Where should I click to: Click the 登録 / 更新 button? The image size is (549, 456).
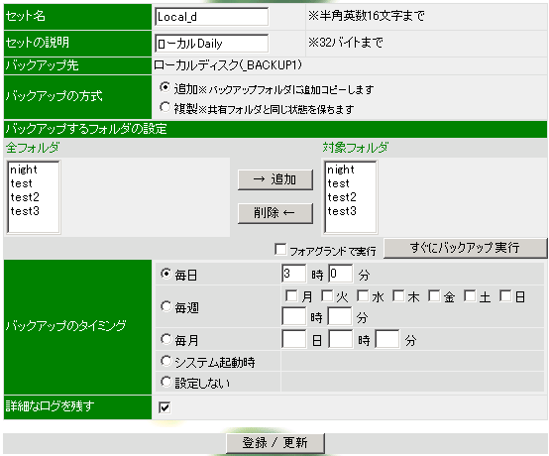[x=275, y=443]
